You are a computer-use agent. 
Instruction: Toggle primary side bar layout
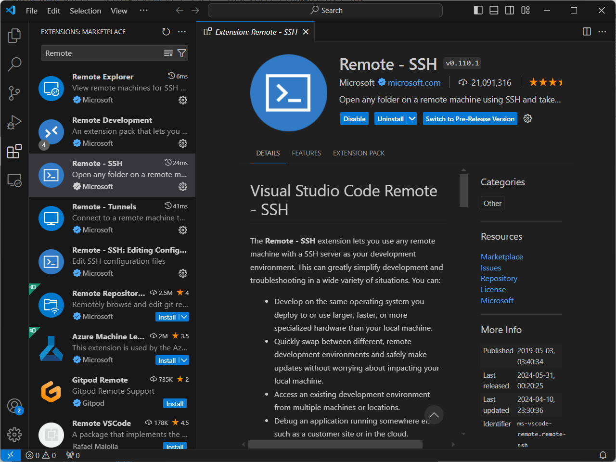coord(478,10)
